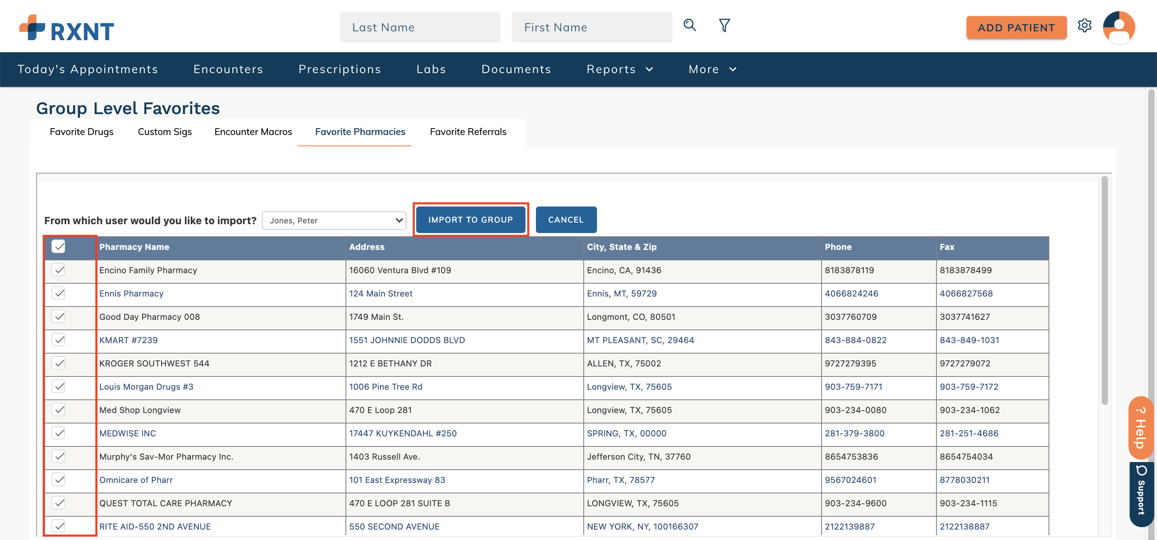This screenshot has height=540, width=1157.
Task: Uncheck MEDWISE INC row checkbox
Action: pos(58,434)
